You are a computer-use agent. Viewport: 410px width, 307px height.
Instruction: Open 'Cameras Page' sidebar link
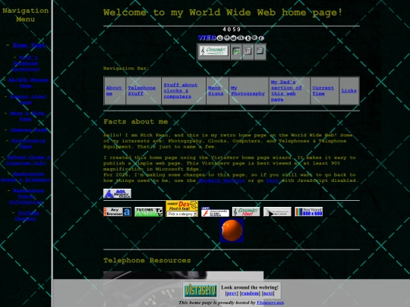[x=29, y=130]
